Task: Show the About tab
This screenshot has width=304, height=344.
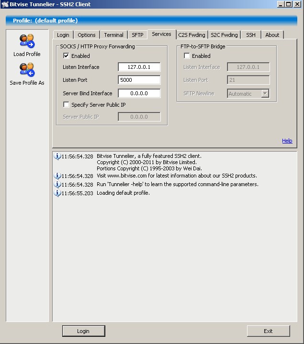Action: (272, 35)
